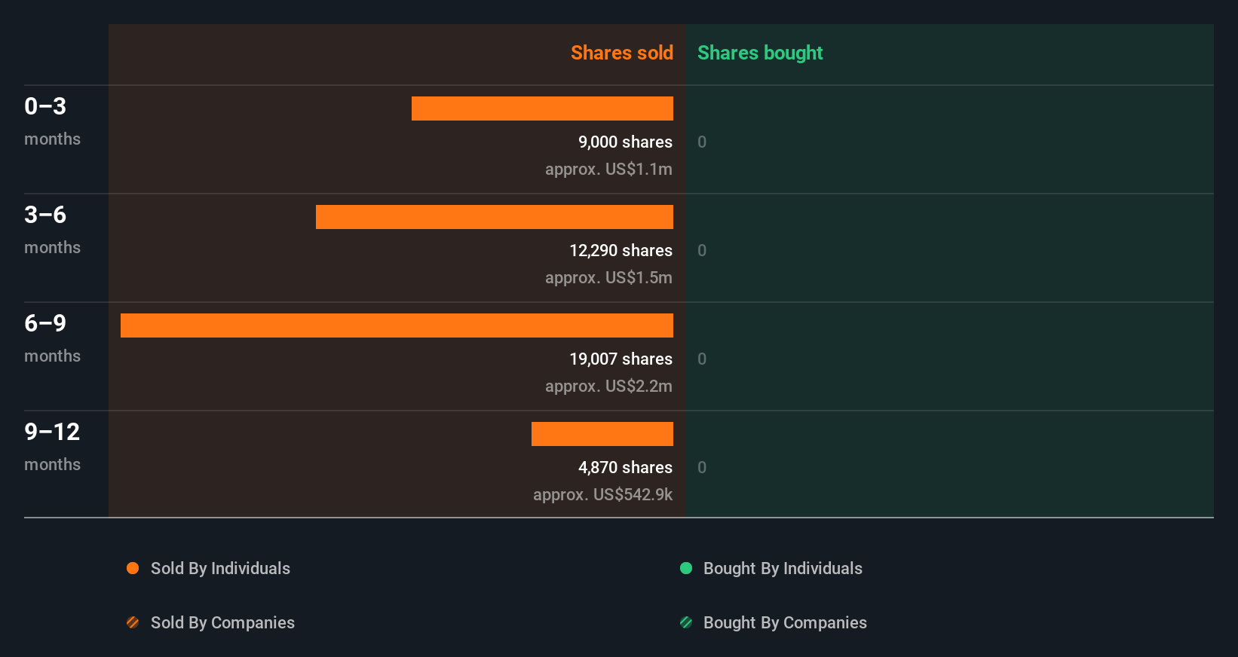Select the Shares bought column header

pyautogui.click(x=760, y=53)
